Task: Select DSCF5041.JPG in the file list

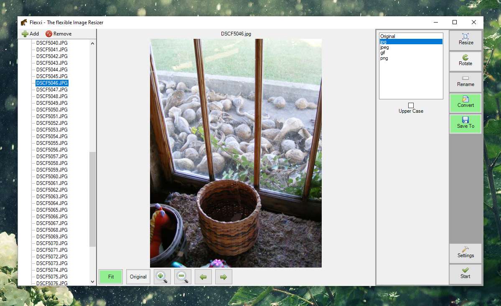Action: click(52, 49)
